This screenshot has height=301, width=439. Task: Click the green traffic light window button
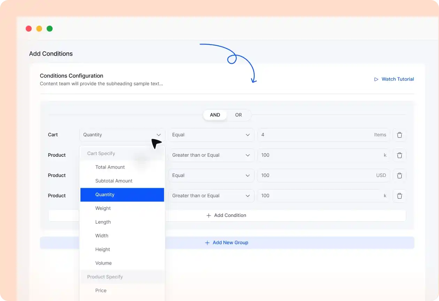(x=49, y=29)
